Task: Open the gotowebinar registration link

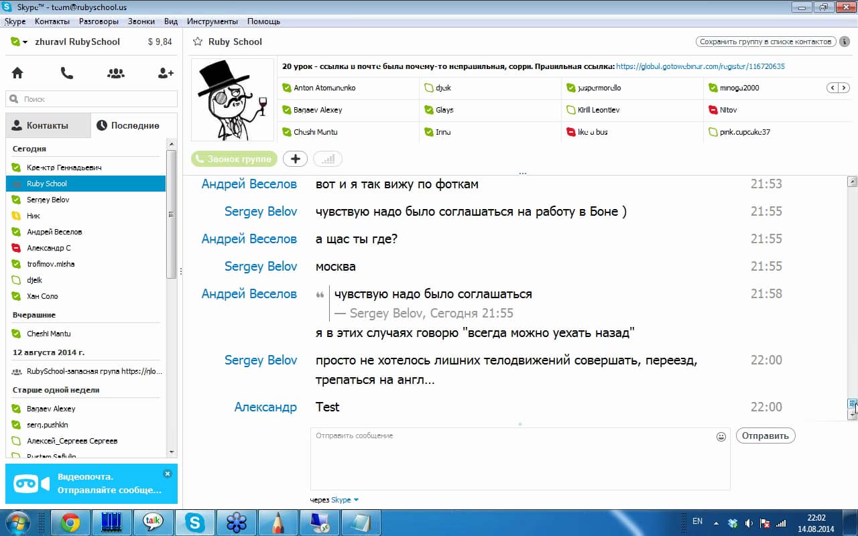Action: pyautogui.click(x=700, y=66)
